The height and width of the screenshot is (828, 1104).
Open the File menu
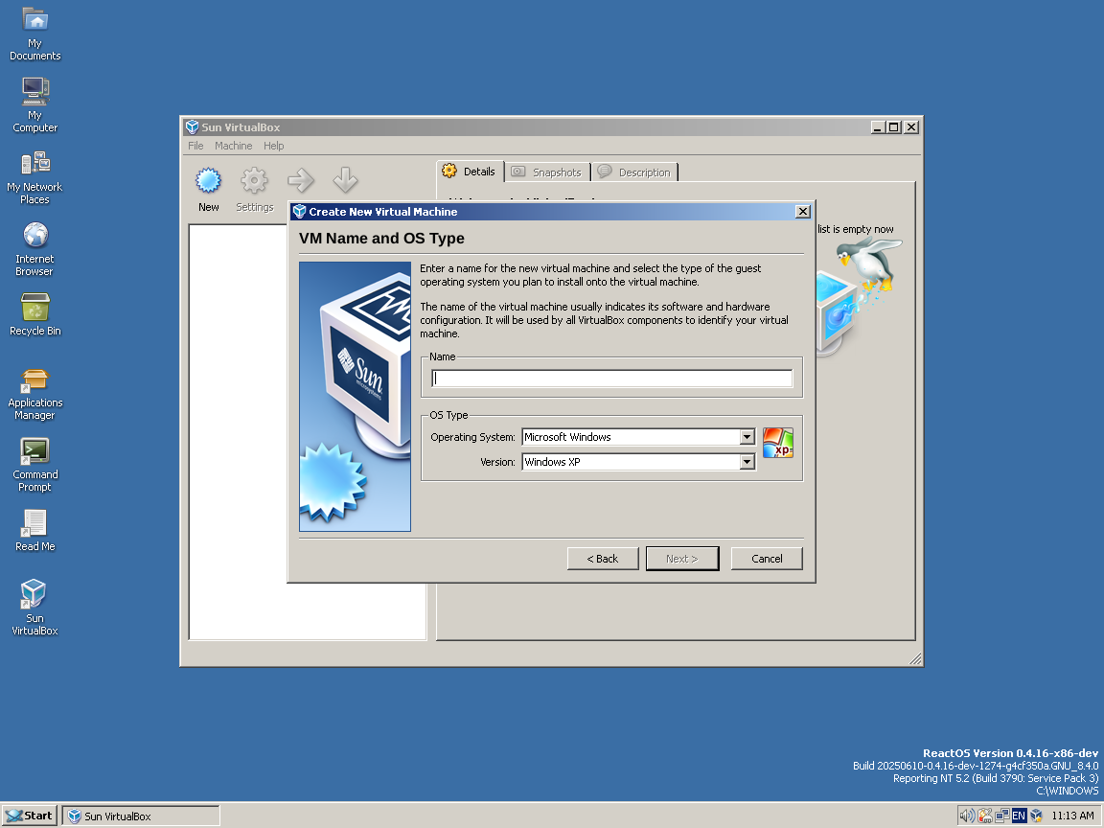point(195,146)
